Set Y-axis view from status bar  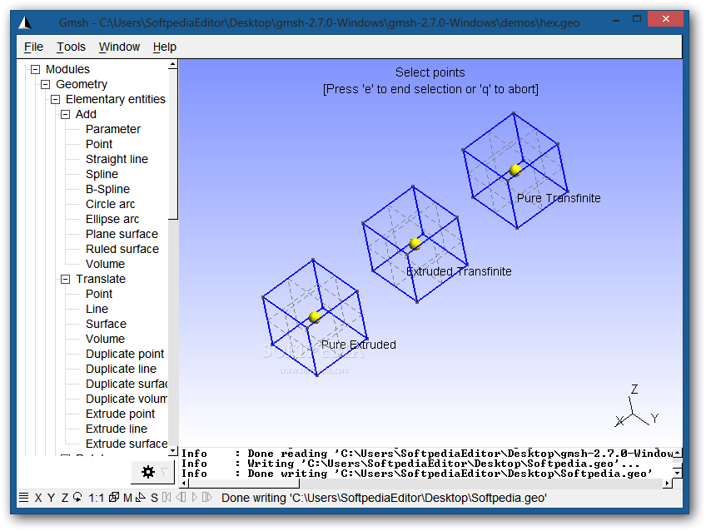point(52,498)
